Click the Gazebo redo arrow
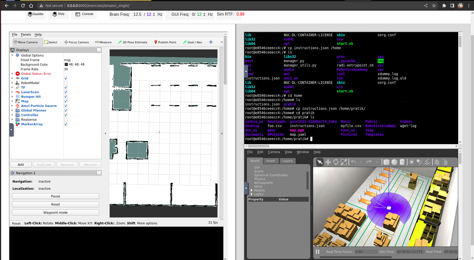This screenshot has height=260, width=474. tap(369, 162)
